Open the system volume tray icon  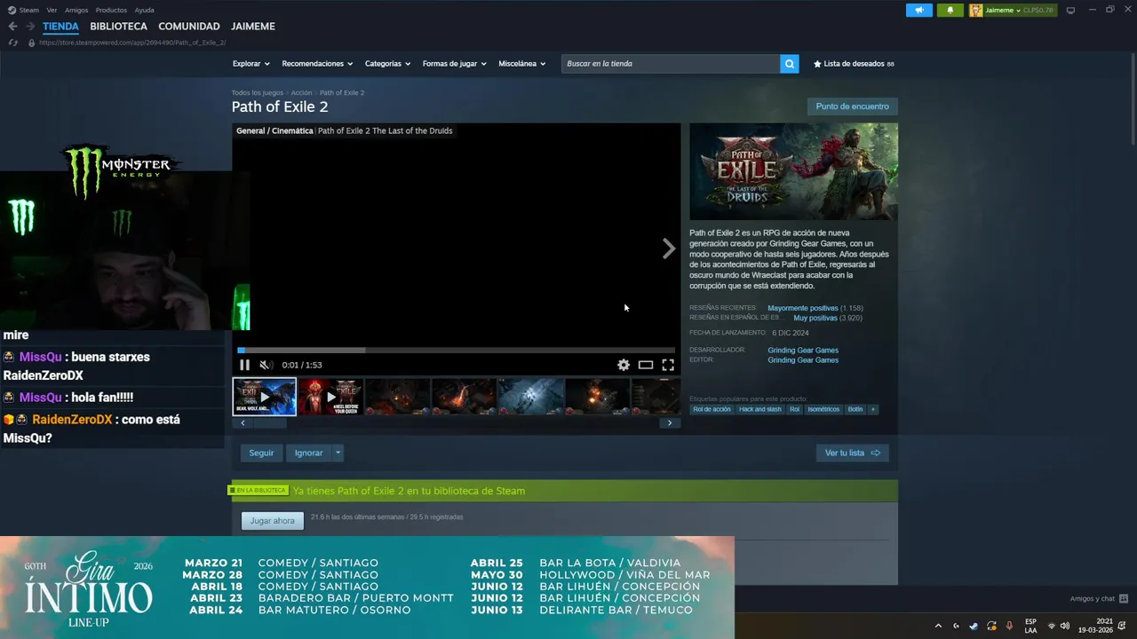point(1064,626)
